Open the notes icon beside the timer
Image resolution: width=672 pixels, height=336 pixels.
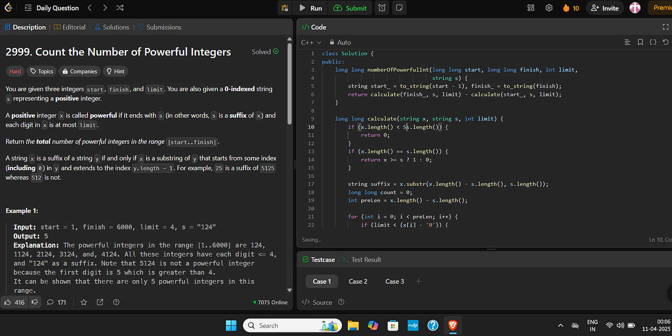(x=399, y=8)
